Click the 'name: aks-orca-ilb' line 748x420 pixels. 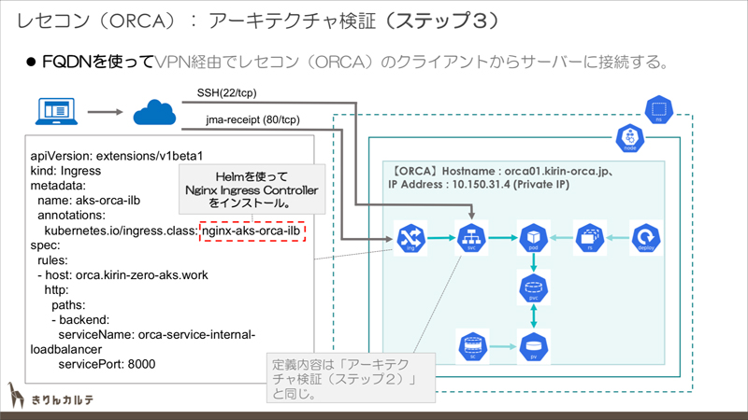coord(89,201)
